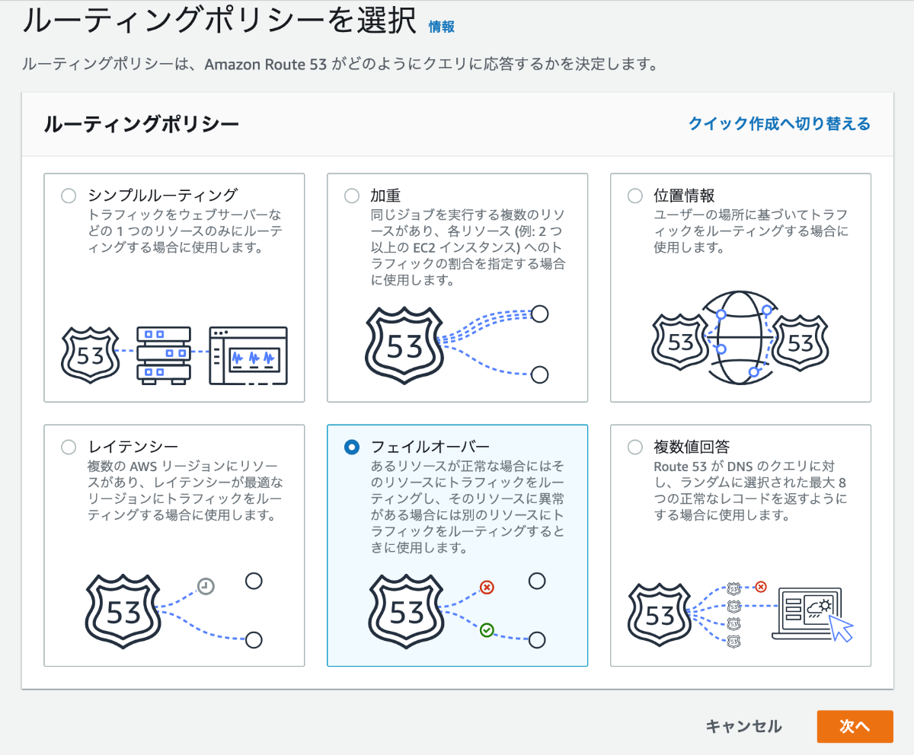
Task: Click the キャンセル button
Action: 743,726
